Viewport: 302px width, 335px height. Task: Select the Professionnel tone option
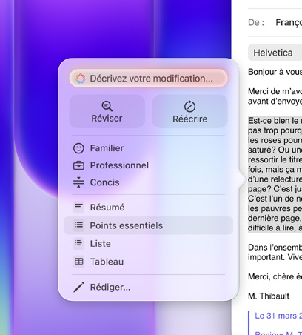tap(148, 165)
